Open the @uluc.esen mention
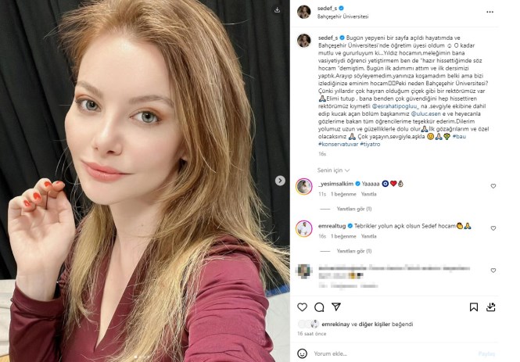Screen dimensions: 520x362 (x=425, y=113)
